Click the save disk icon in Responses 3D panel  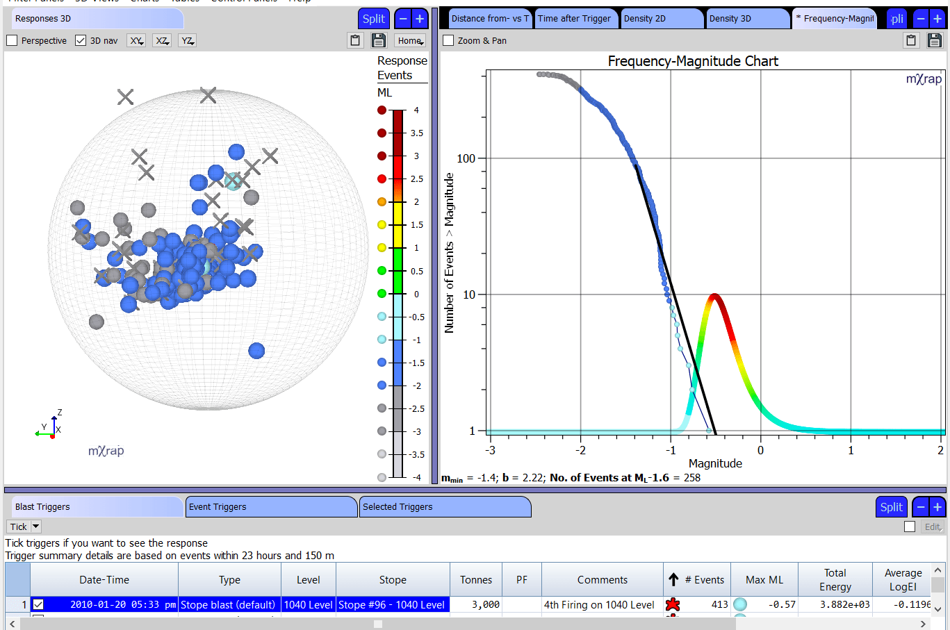click(378, 40)
